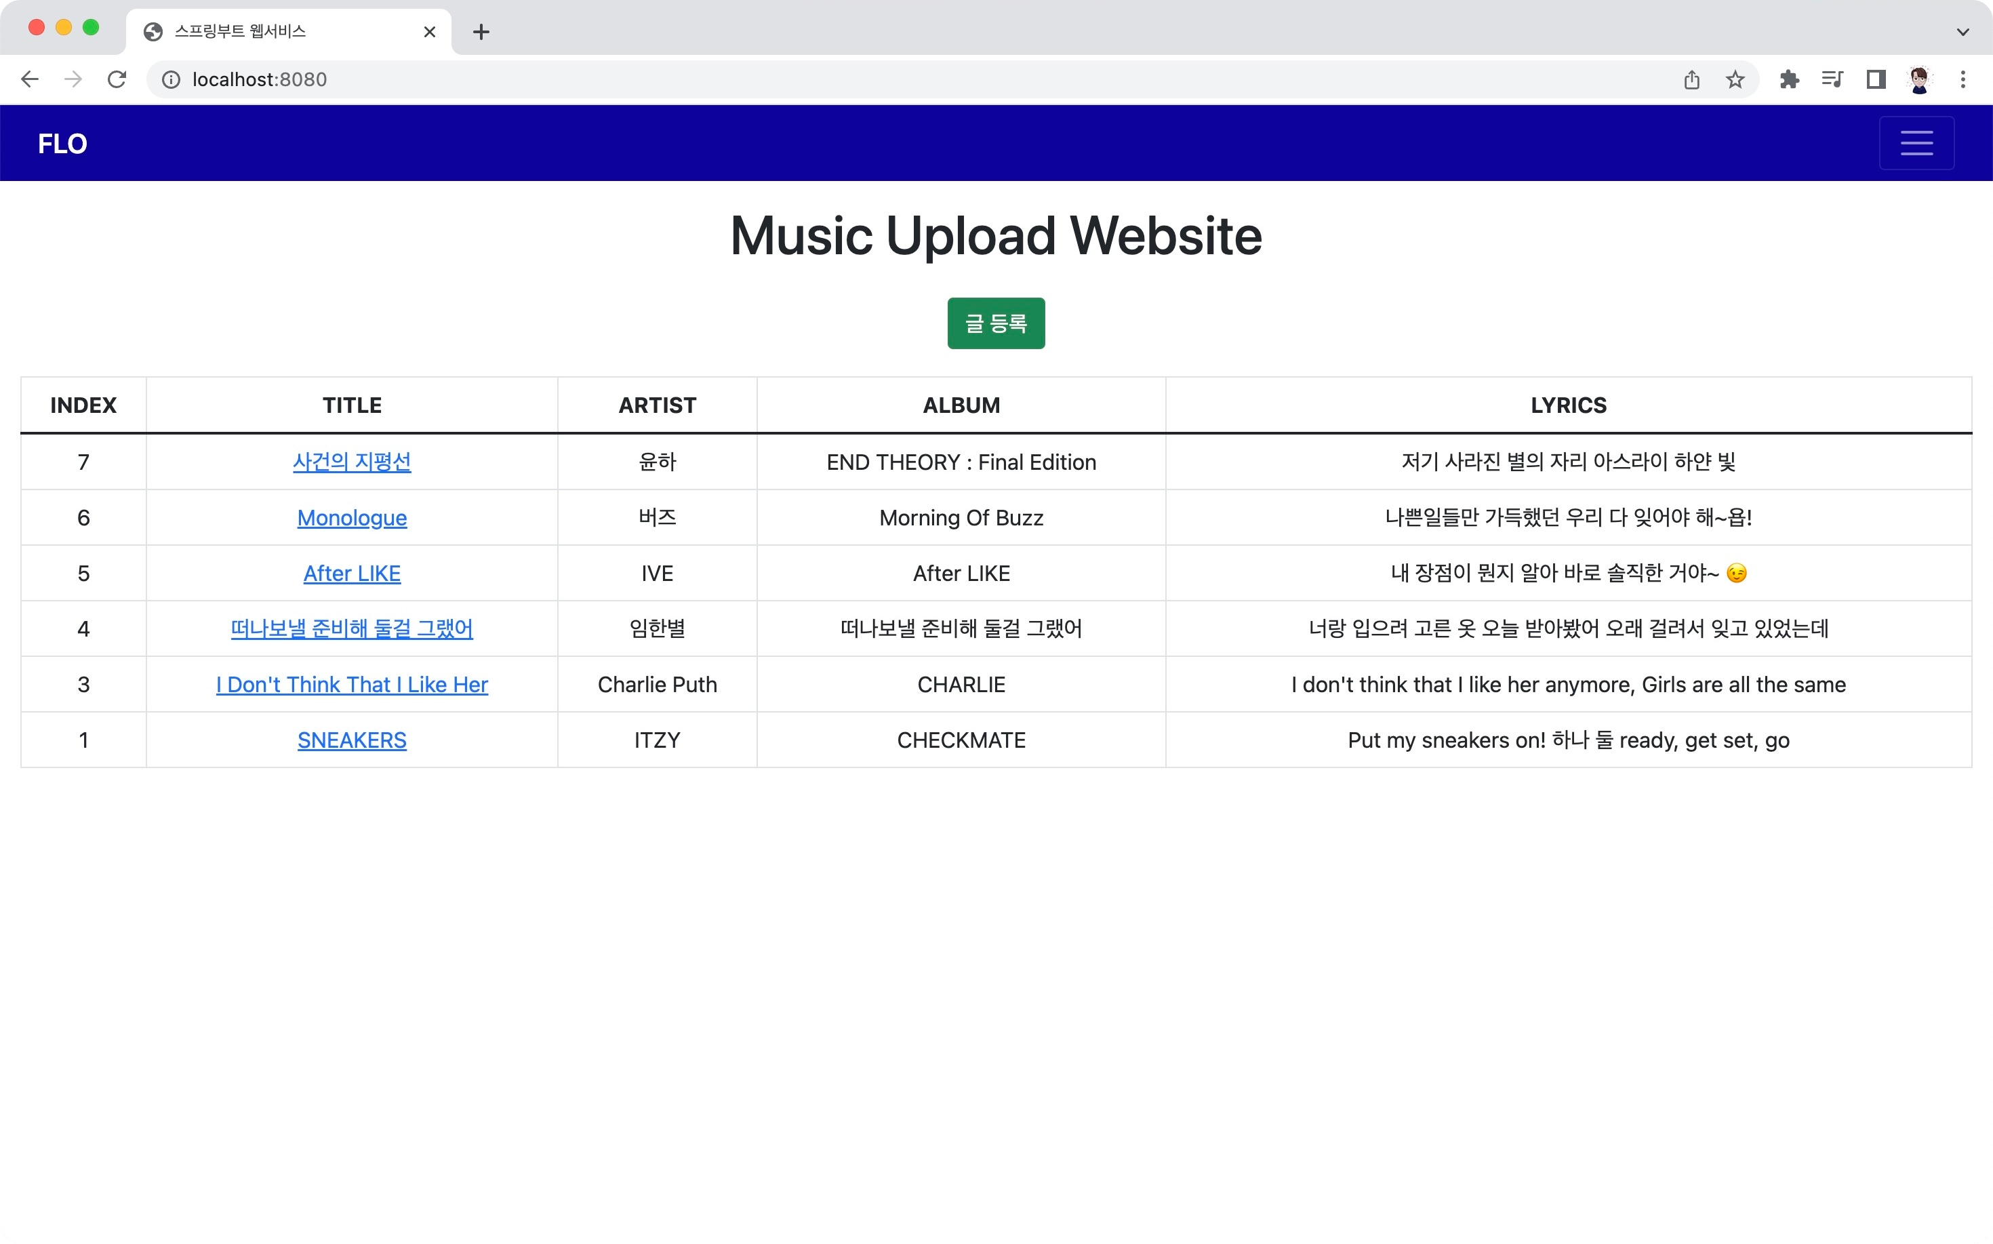Click the green 글 등록 button
The height and width of the screenshot is (1244, 1993).
995,323
